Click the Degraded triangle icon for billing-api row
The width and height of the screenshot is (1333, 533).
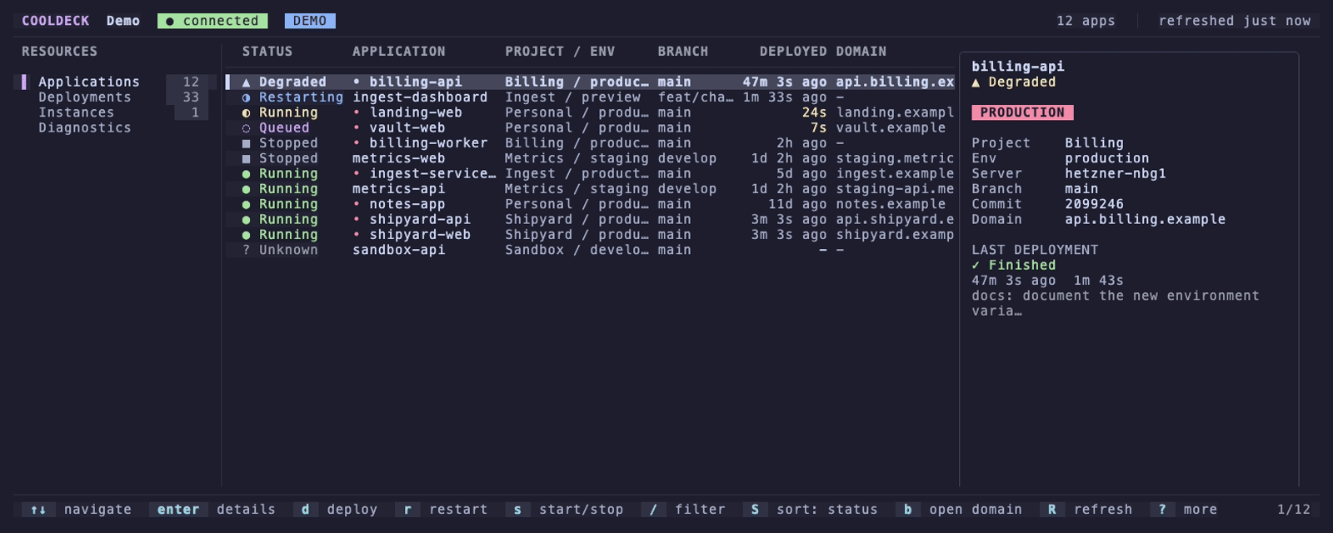(246, 82)
